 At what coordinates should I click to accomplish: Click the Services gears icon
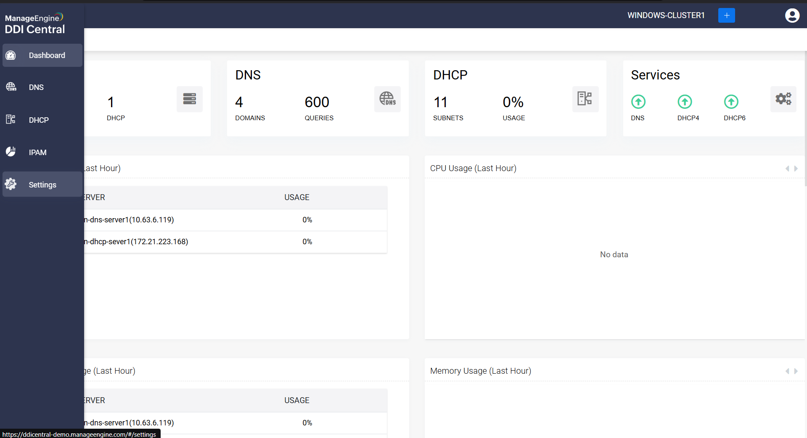(783, 99)
